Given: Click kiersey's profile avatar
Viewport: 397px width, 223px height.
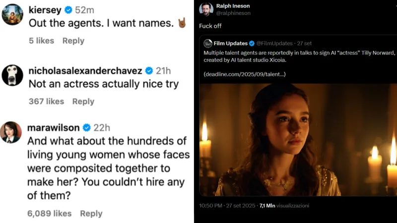Looking at the screenshot, I should point(12,14).
